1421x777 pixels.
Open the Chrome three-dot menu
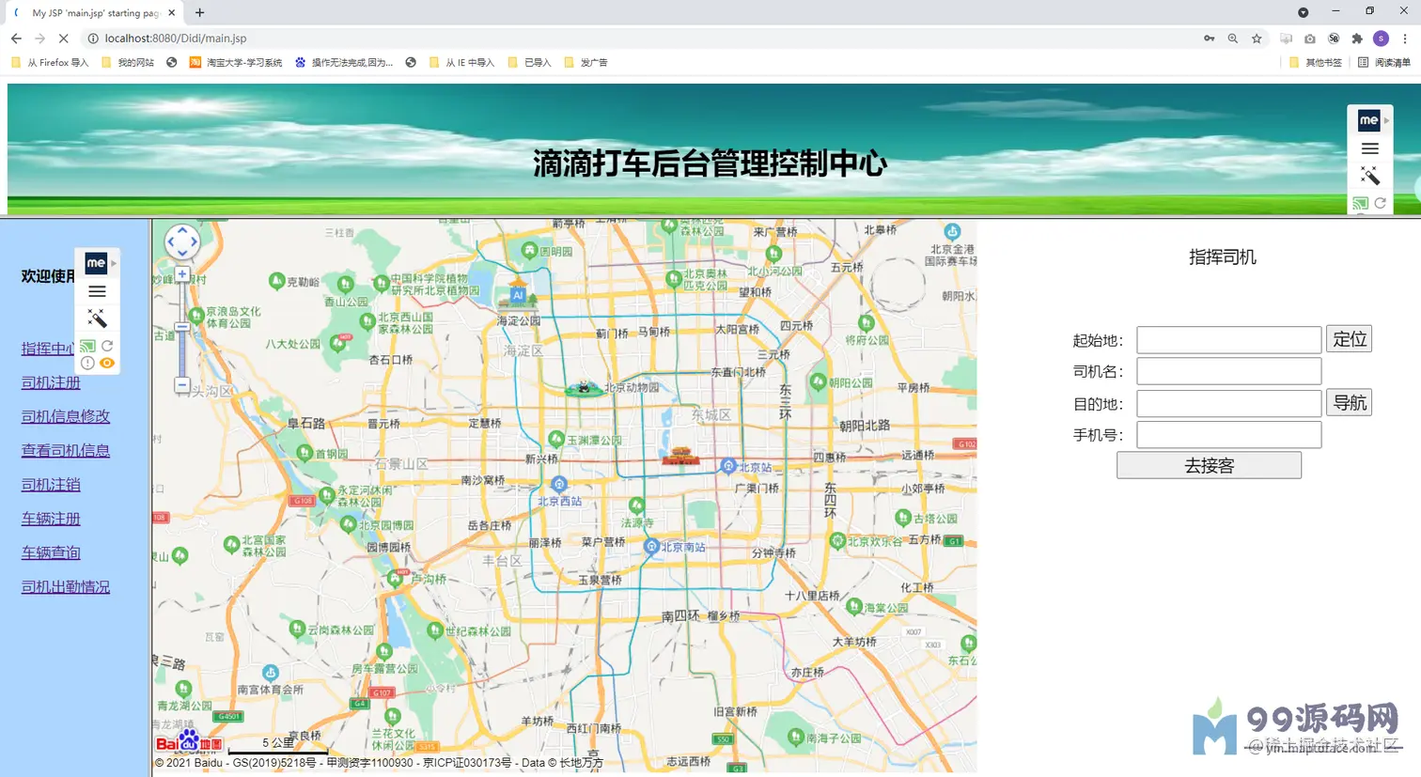(x=1405, y=39)
